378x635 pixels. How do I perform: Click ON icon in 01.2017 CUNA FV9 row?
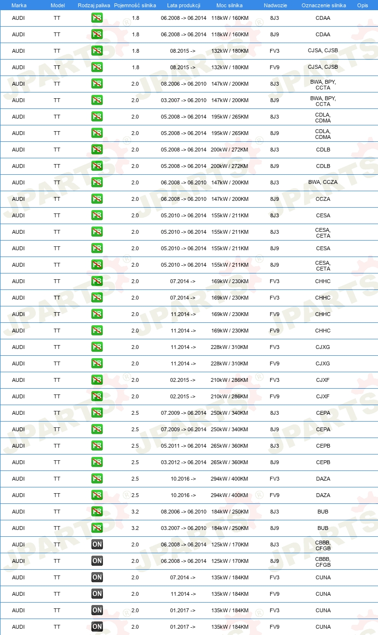point(97,627)
